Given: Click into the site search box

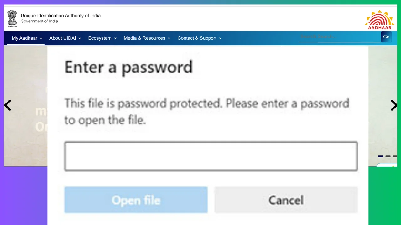Looking at the screenshot, I should click(339, 37).
